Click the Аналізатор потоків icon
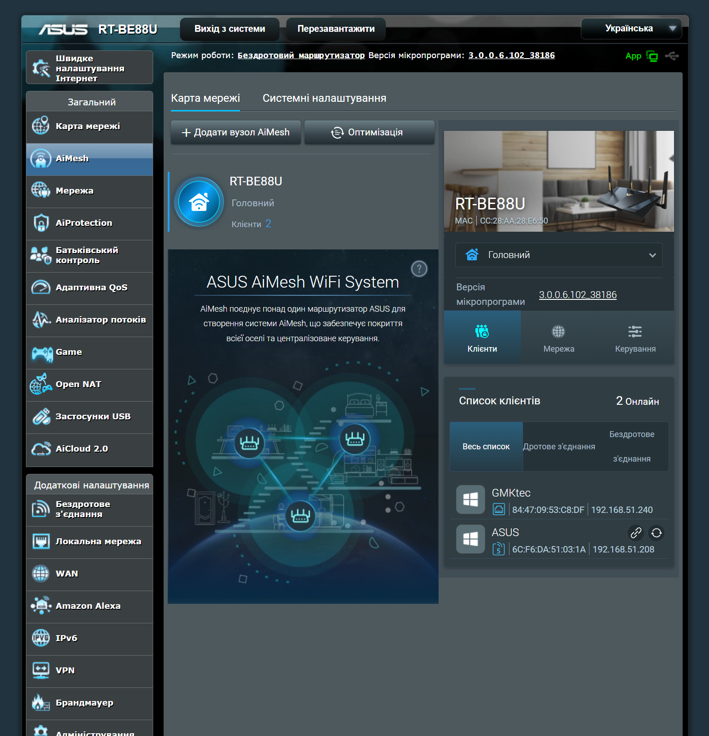This screenshot has width=709, height=736. [41, 320]
